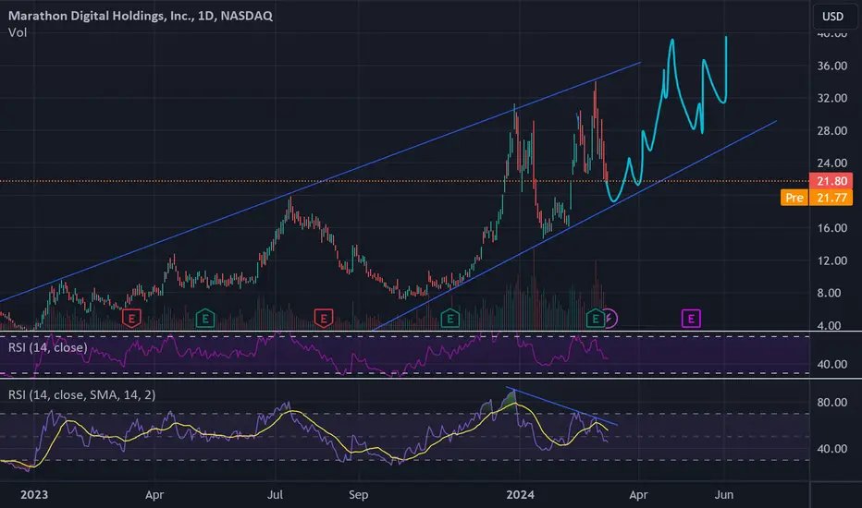
Task: Click the 8.00 price axis value
Action: pyautogui.click(x=829, y=294)
